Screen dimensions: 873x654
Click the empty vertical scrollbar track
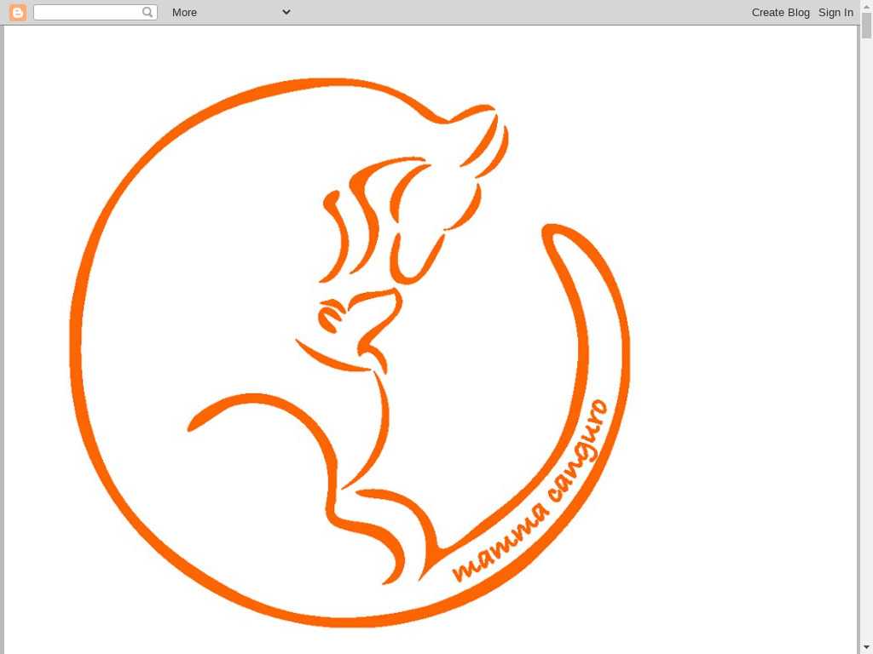pos(866,341)
